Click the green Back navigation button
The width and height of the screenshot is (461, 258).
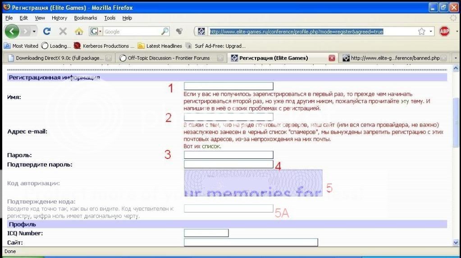click(12, 32)
